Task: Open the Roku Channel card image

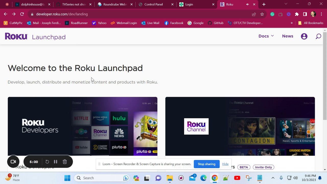Action: (x=240, y=126)
